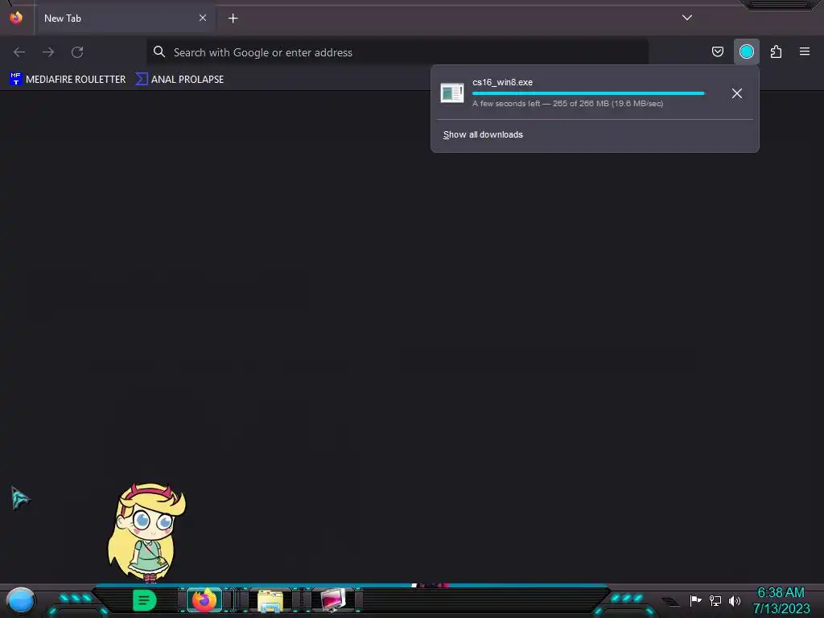The image size is (824, 618).
Task: Open the MEDIAFIRE ROULETTER bookmark
Action: click(x=68, y=80)
